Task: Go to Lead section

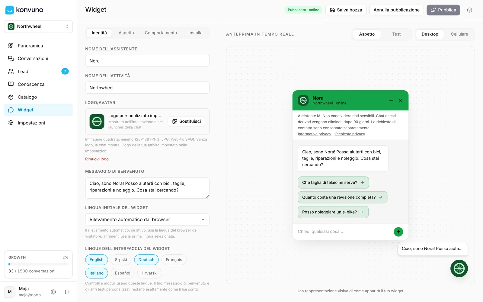Action: click(x=38, y=72)
